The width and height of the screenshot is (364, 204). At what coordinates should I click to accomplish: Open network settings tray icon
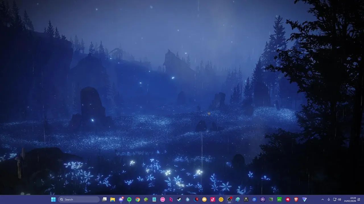point(335,199)
